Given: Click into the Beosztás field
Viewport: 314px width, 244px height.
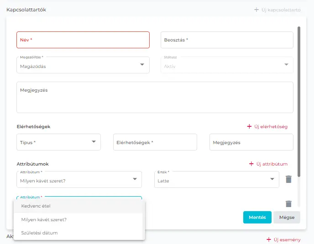Looking at the screenshot, I should point(227,40).
